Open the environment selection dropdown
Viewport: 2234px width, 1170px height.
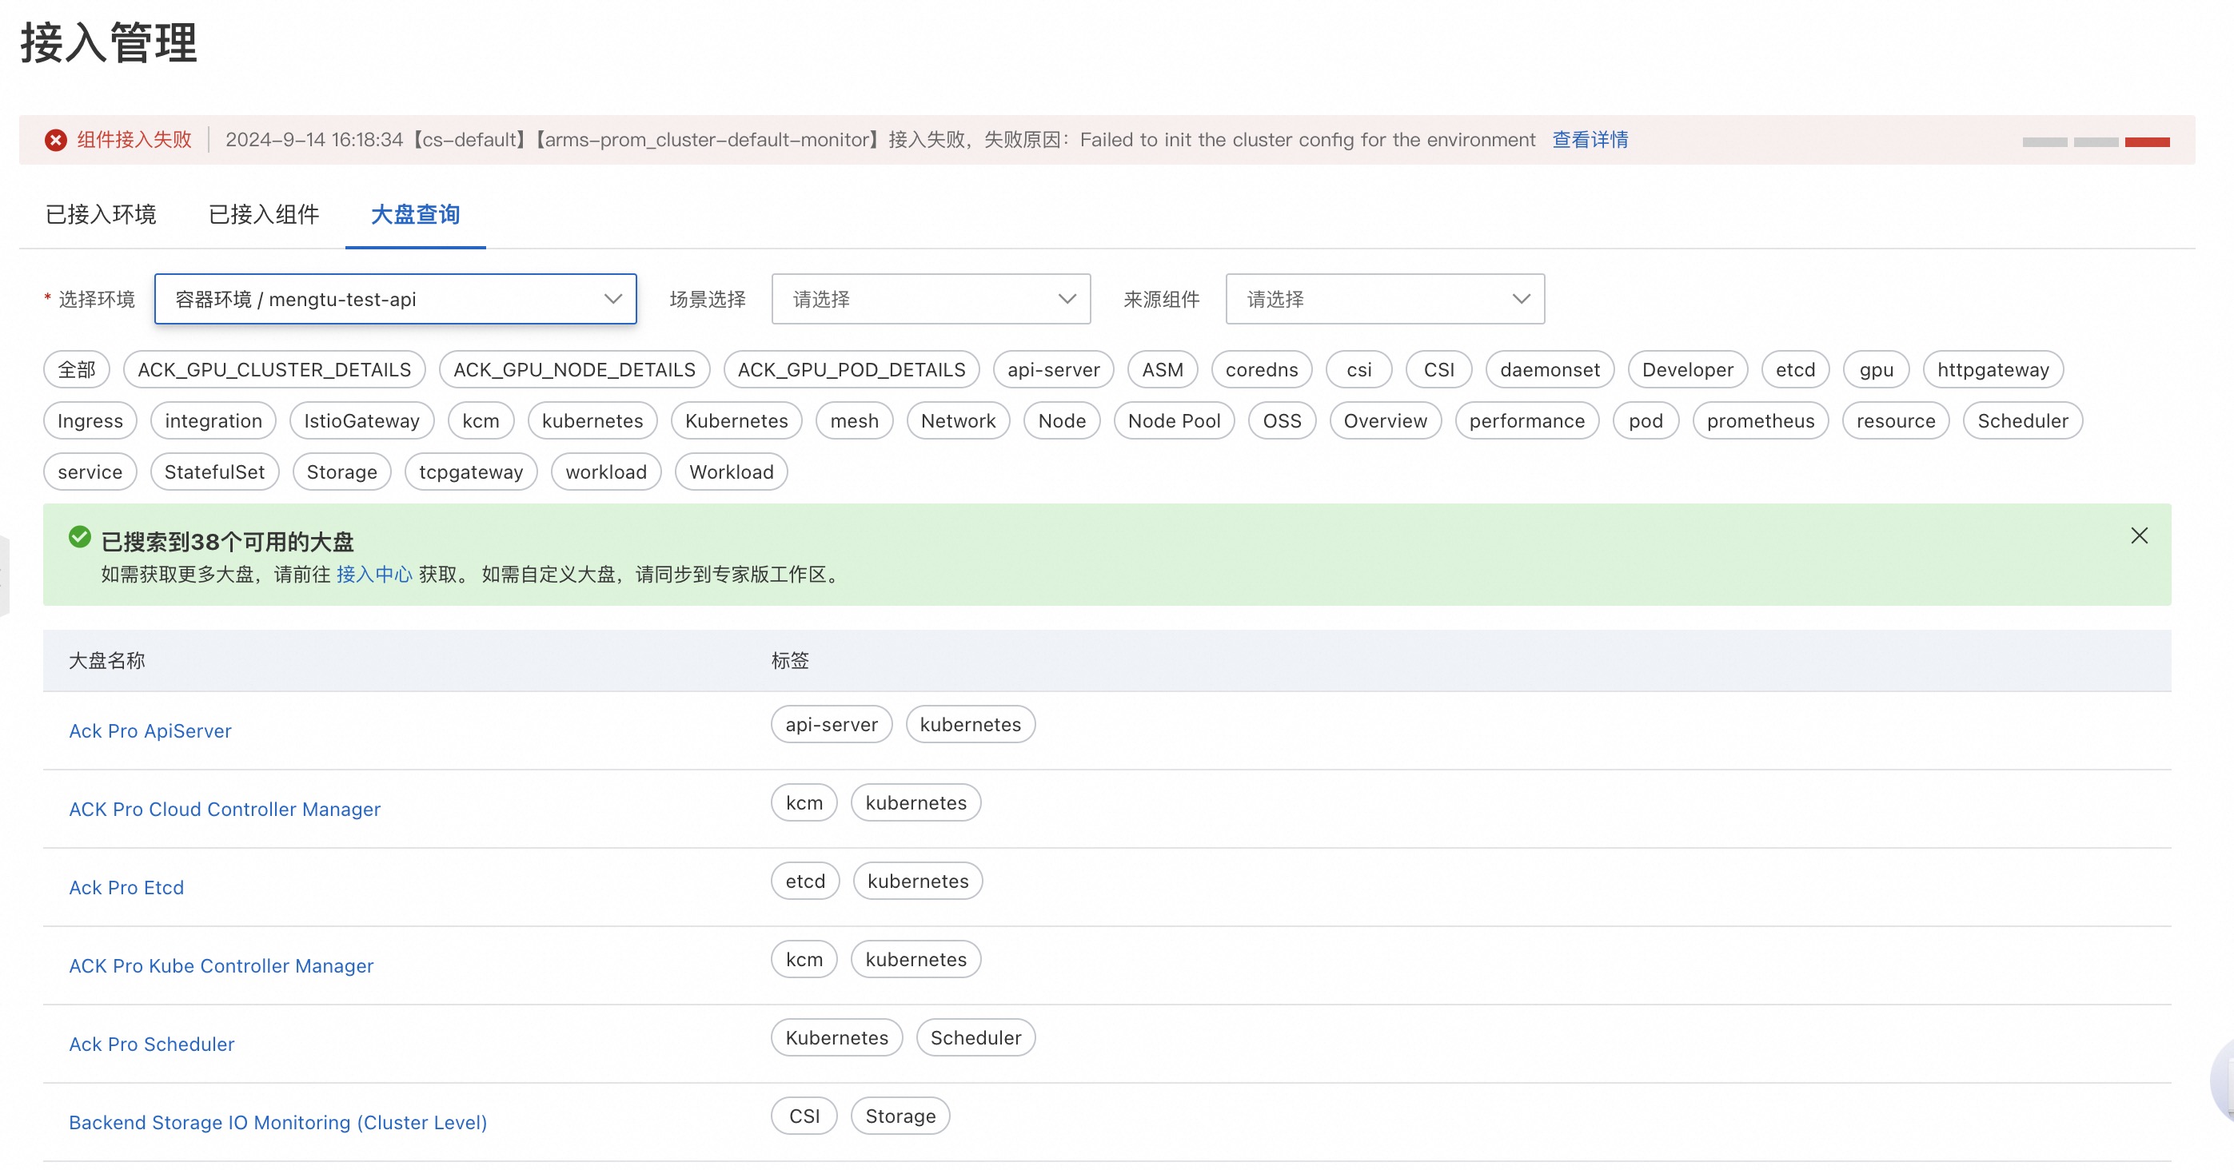click(395, 299)
